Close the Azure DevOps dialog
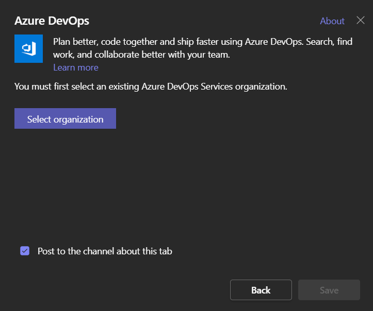The height and width of the screenshot is (311, 373). point(361,21)
